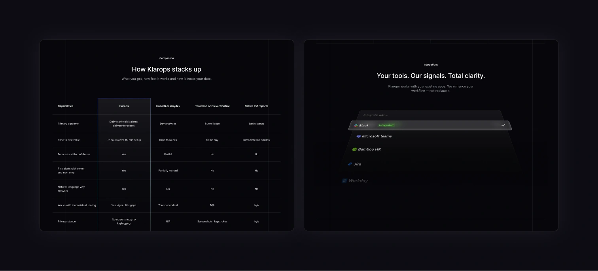Screen dimensions: 598x271
Task: Click the 'Teramind or CleverControl' column header
Action: pos(212,106)
